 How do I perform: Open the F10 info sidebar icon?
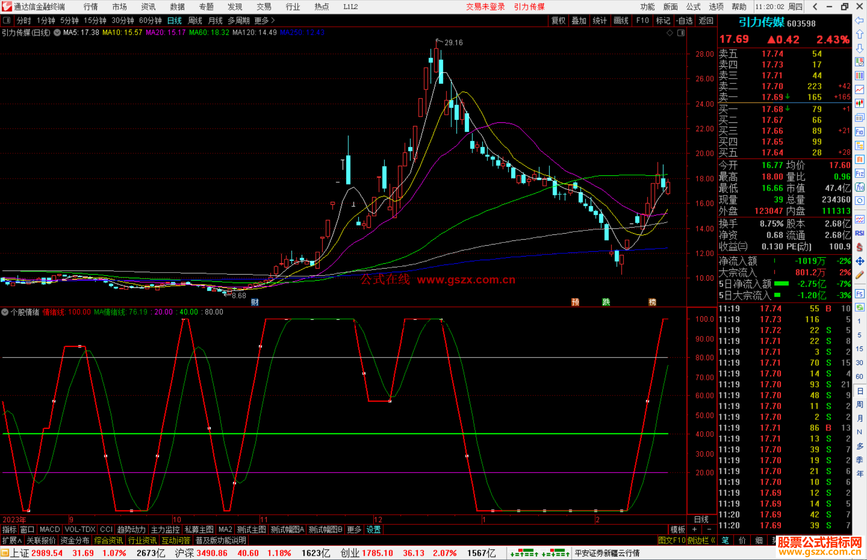[x=859, y=132]
